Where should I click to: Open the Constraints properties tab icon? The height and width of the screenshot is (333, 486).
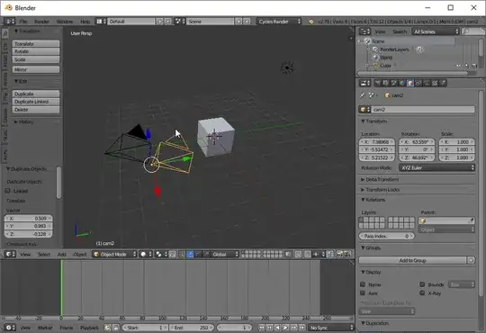[418, 83]
